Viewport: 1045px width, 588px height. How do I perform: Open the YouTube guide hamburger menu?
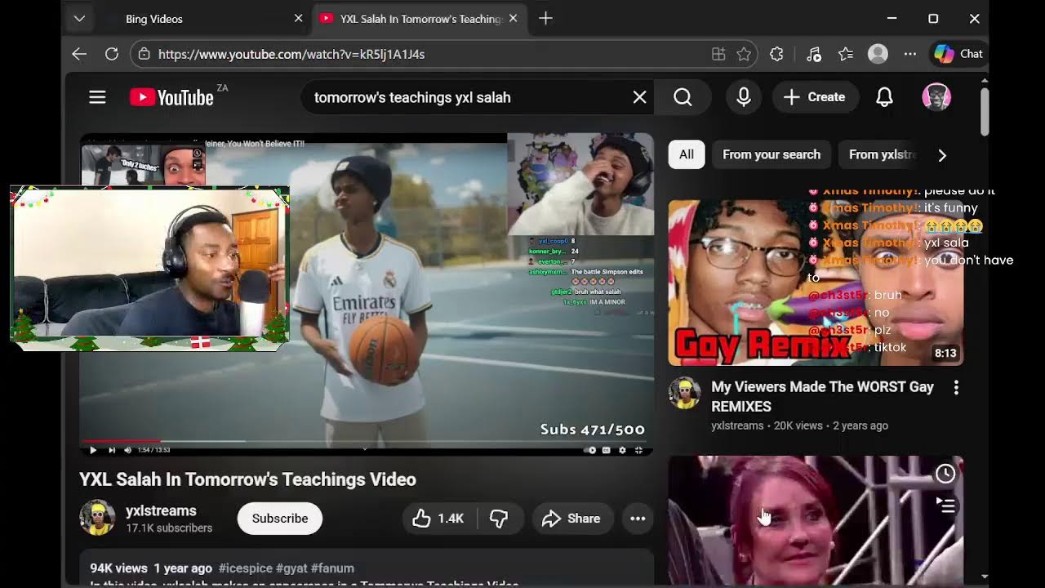(97, 97)
